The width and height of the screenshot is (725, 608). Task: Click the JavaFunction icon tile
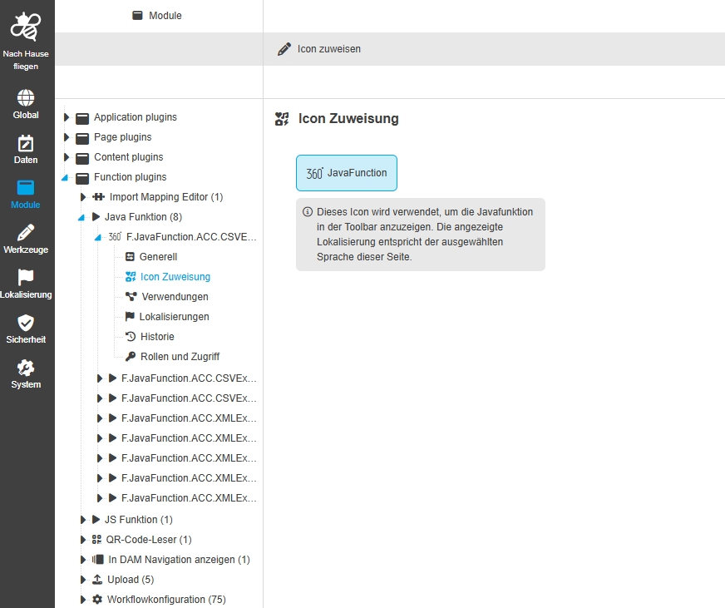click(347, 173)
